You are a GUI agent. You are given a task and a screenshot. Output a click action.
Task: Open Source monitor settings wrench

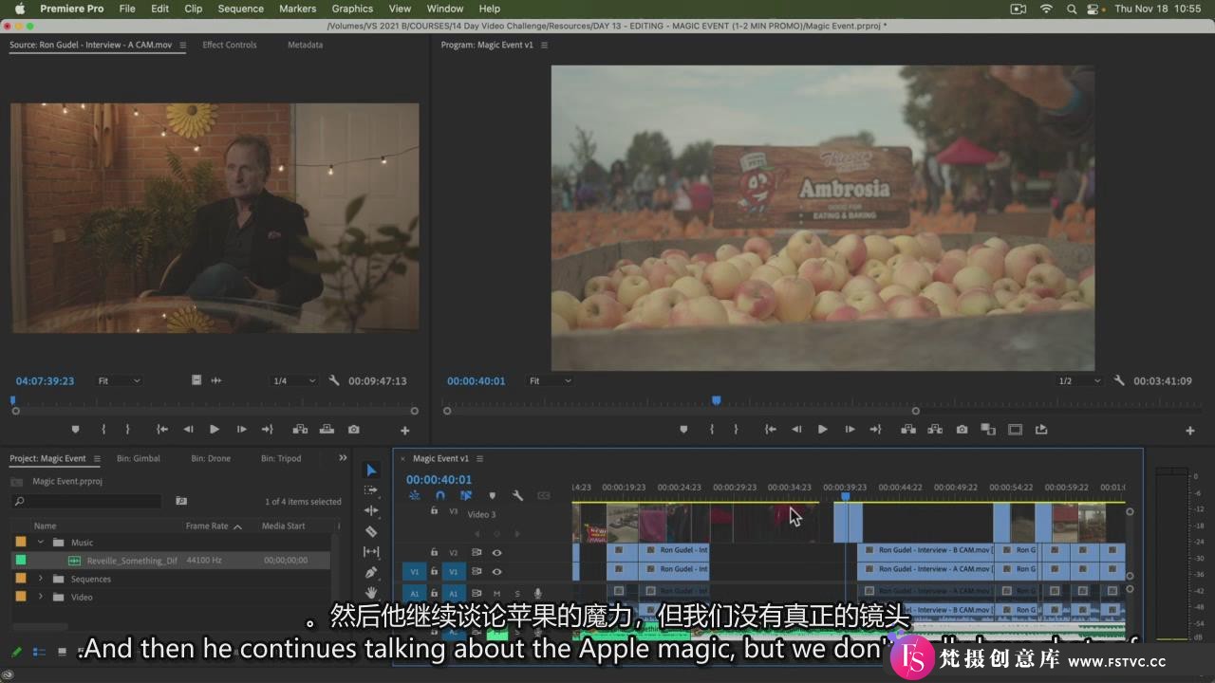(334, 380)
